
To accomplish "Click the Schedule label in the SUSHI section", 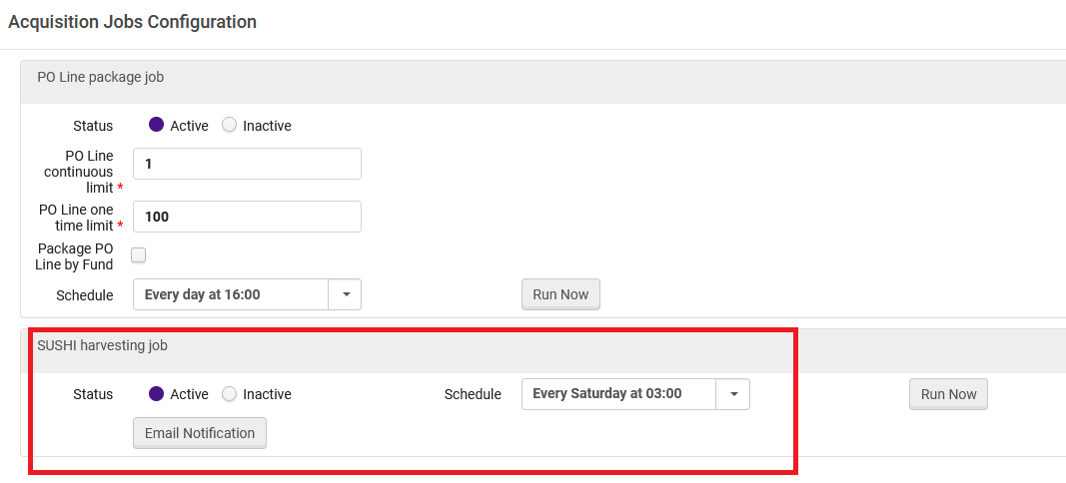I will pos(474,394).
